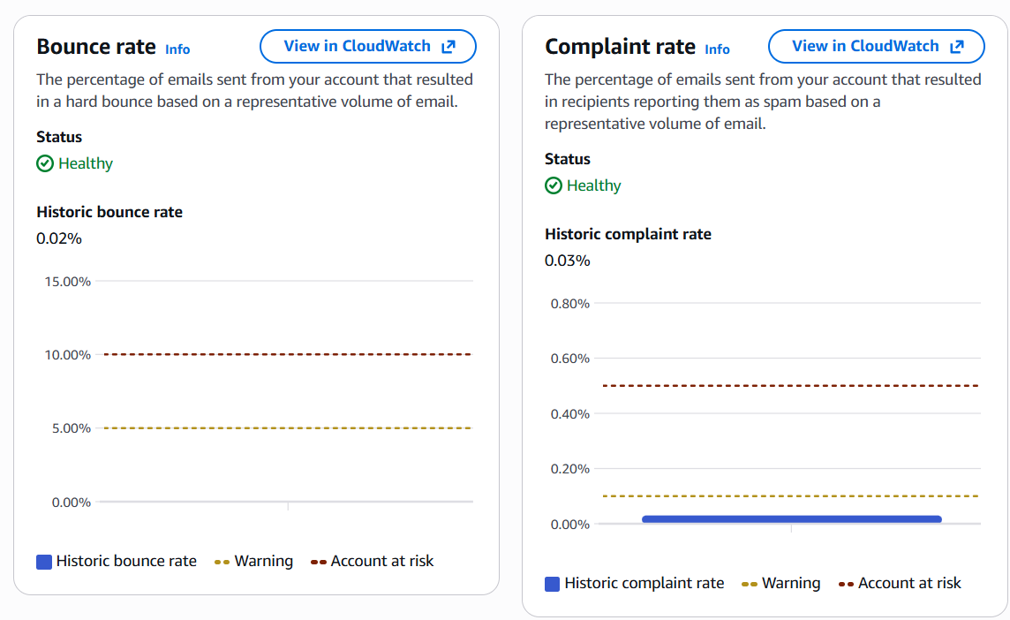
Task: Open Info link next to Bounce rate
Action: pos(177,49)
